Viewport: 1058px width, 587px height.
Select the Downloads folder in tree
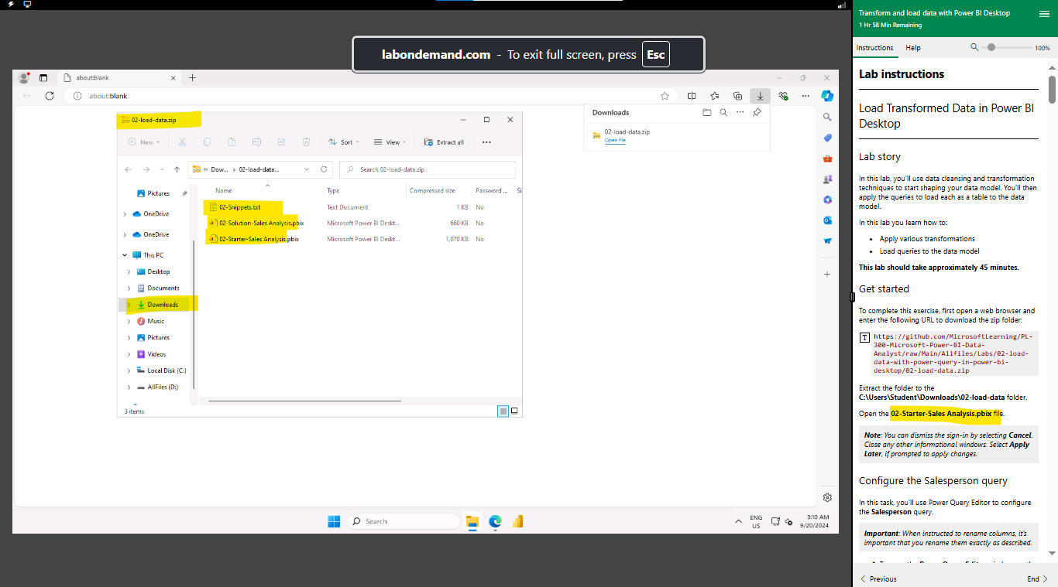(162, 305)
